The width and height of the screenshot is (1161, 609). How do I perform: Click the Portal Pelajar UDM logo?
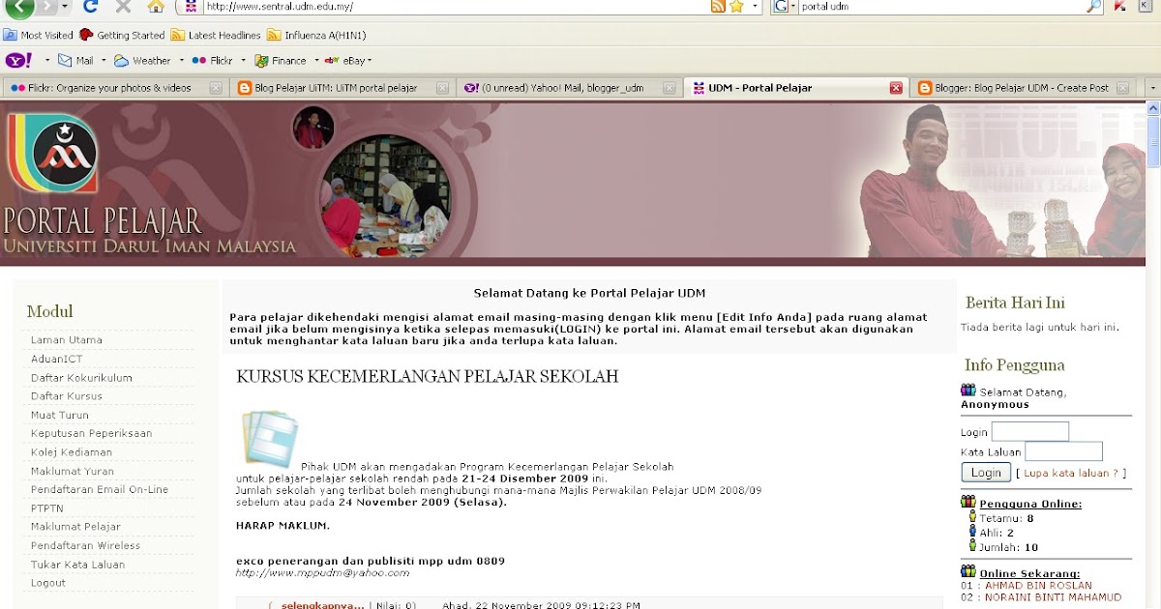tap(51, 153)
